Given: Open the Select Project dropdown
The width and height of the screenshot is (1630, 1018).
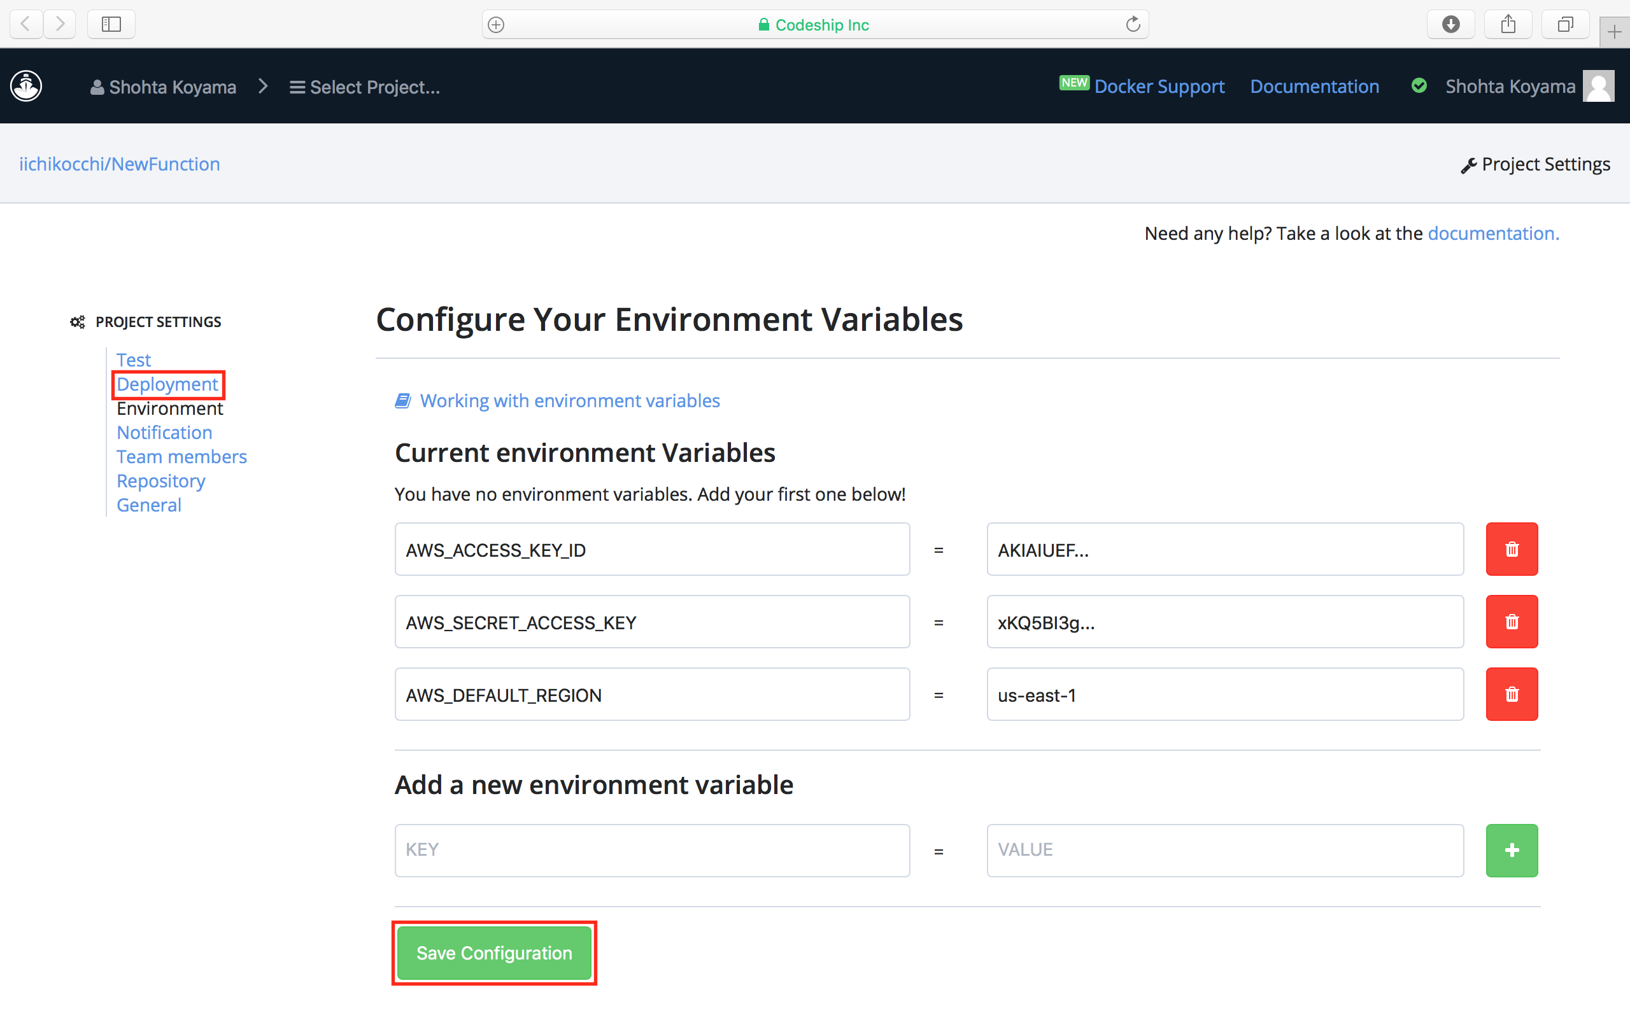Looking at the screenshot, I should pos(364,87).
